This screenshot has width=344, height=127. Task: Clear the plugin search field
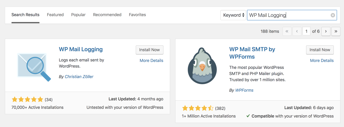333,15
